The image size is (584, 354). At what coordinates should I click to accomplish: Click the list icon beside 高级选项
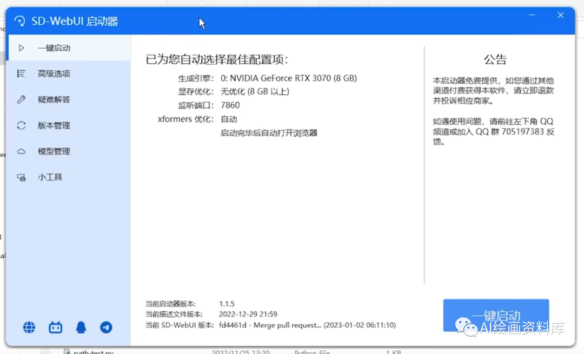pos(21,74)
